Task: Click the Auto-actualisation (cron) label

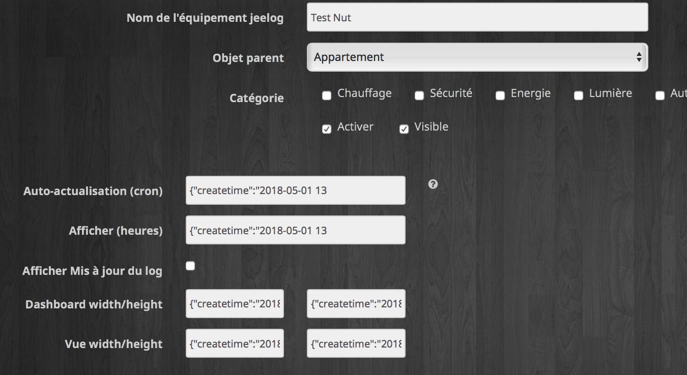Action: click(x=93, y=191)
